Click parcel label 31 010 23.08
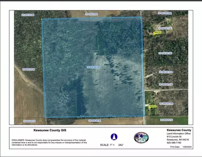This screenshot has width=202, height=157. tap(28, 15)
